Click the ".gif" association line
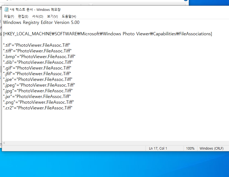Image resolution: width=229 pixels, height=177 pixels. point(37,68)
